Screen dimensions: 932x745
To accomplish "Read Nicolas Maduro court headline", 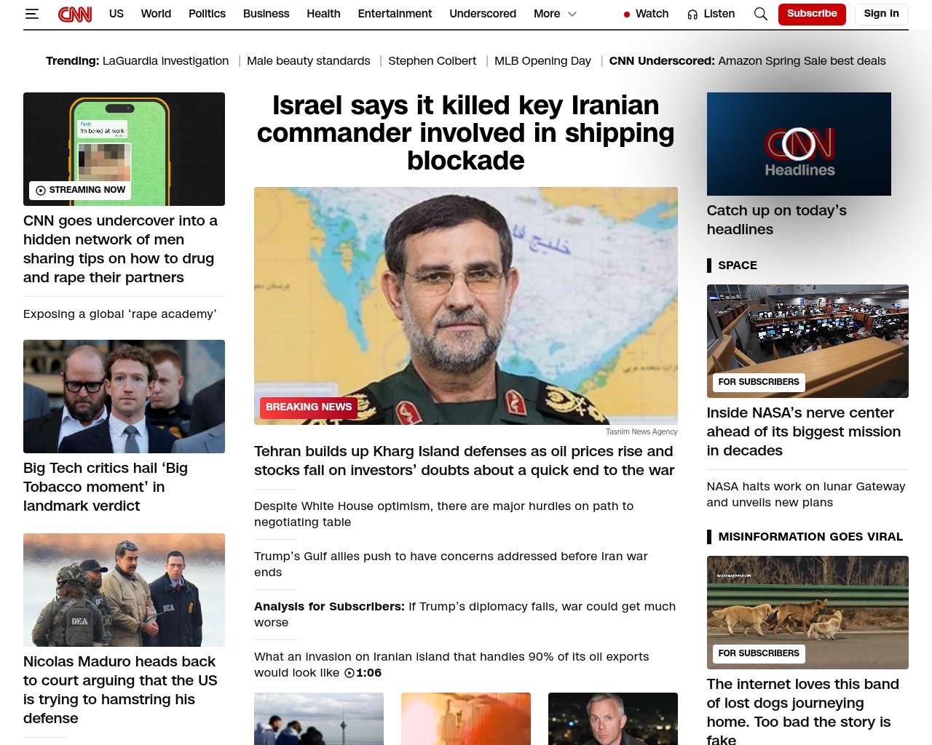I will coord(120,690).
